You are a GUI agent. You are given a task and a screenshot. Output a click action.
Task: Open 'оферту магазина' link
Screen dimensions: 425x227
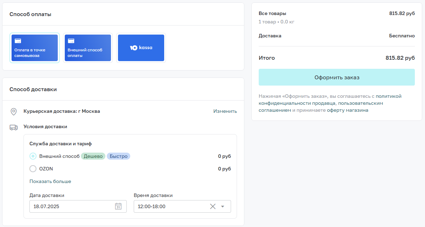point(348,110)
